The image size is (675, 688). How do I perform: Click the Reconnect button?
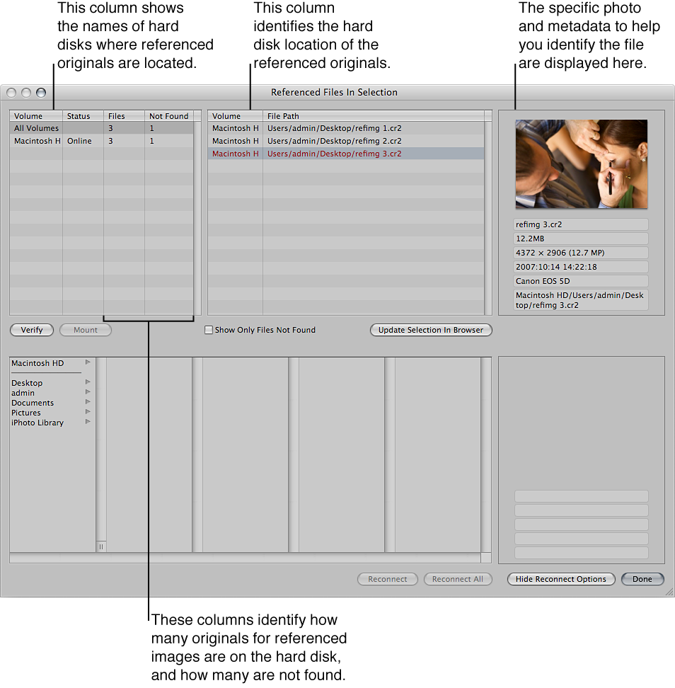tap(387, 578)
